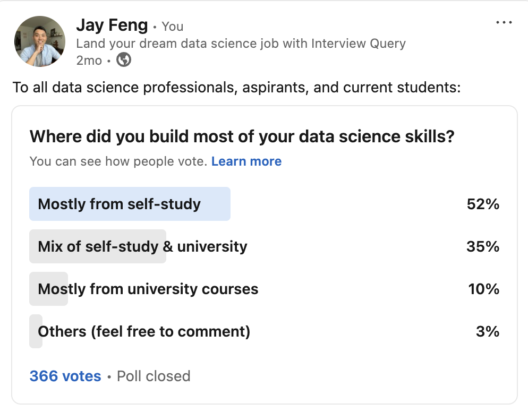Select "Mix of self-study & university" option
528x412 pixels.
[x=142, y=246]
